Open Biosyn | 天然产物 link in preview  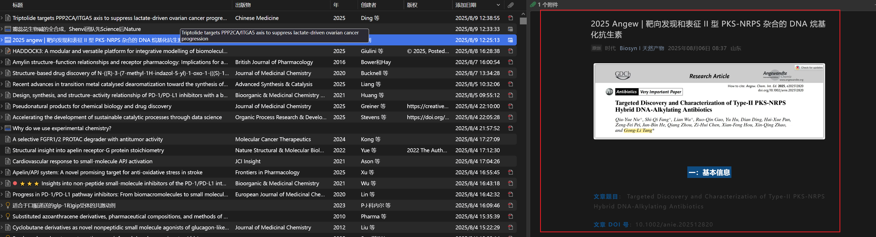pos(642,48)
